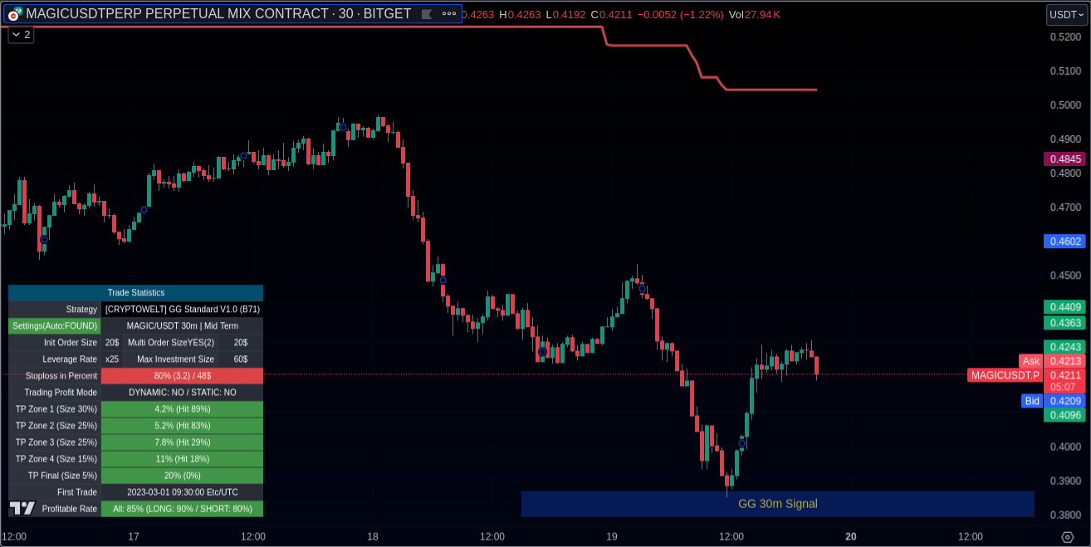Click the MAGIC symbol logo icon
The height and width of the screenshot is (547, 1091).
pos(14,14)
